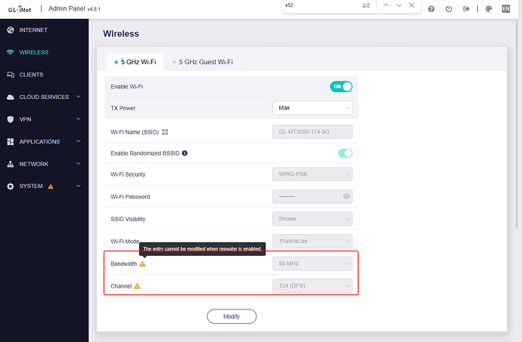The height and width of the screenshot is (342, 522).
Task: Click the Modify button
Action: pyautogui.click(x=231, y=316)
